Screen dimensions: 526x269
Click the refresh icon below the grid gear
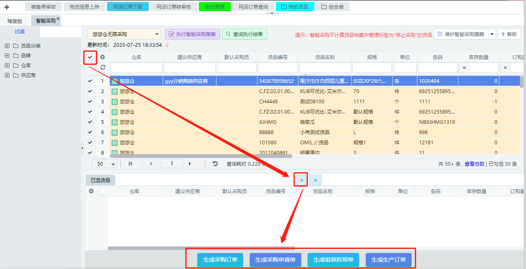click(x=102, y=67)
